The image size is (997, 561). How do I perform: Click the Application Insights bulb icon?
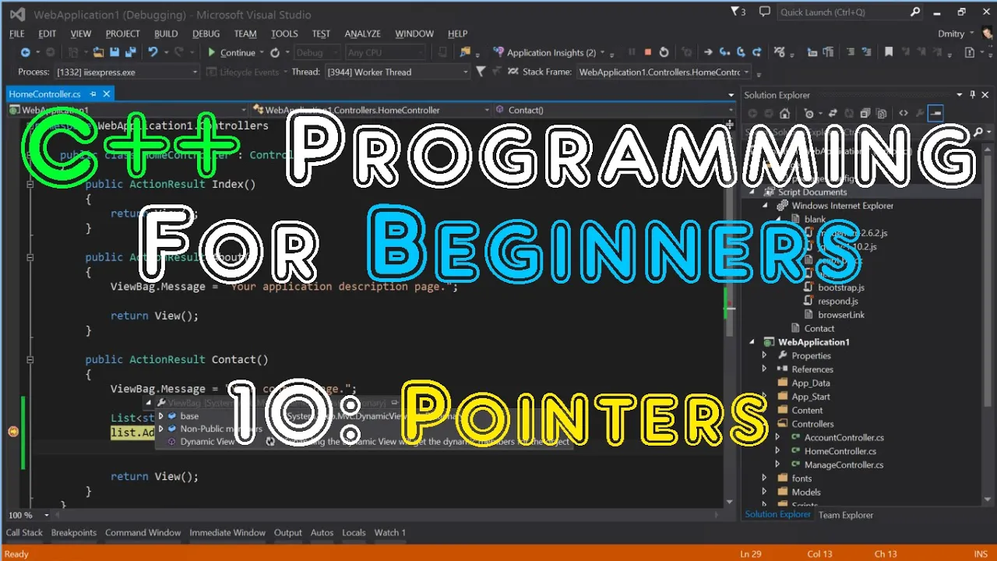click(x=498, y=52)
